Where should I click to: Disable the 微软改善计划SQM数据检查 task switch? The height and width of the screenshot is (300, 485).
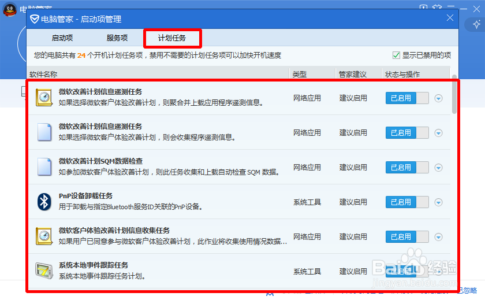point(407,168)
